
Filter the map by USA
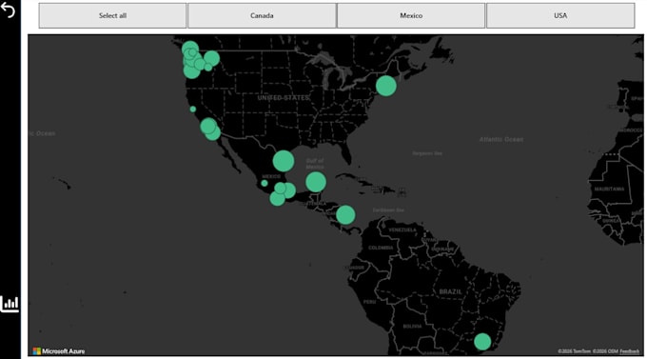[x=560, y=15]
